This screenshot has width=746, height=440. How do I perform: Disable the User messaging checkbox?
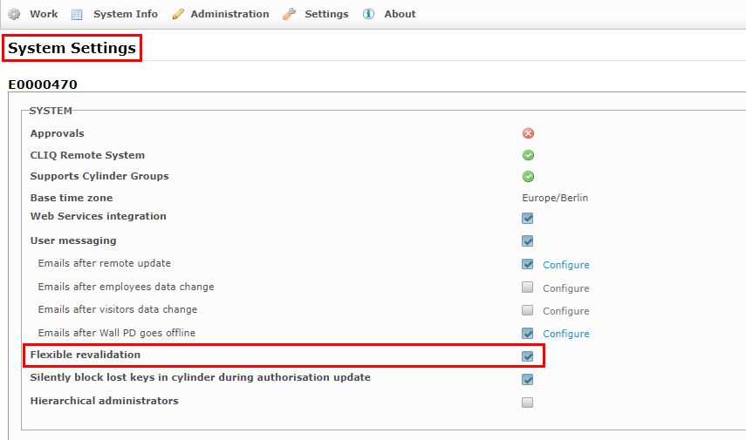tap(527, 240)
